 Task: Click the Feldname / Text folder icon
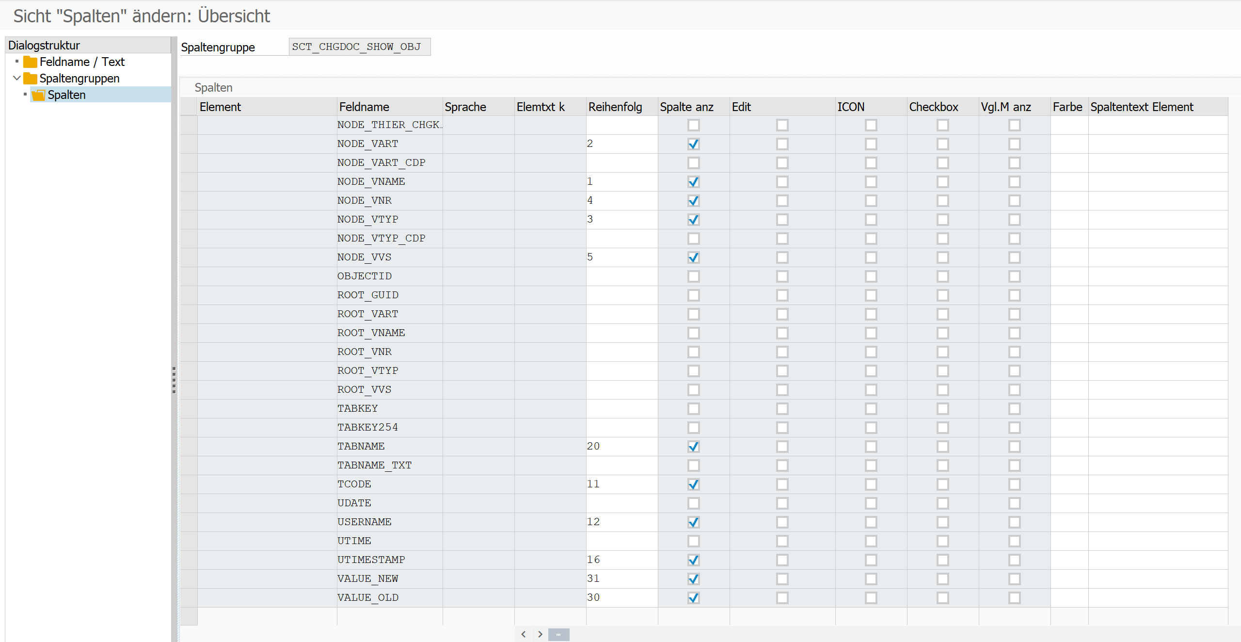(30, 62)
